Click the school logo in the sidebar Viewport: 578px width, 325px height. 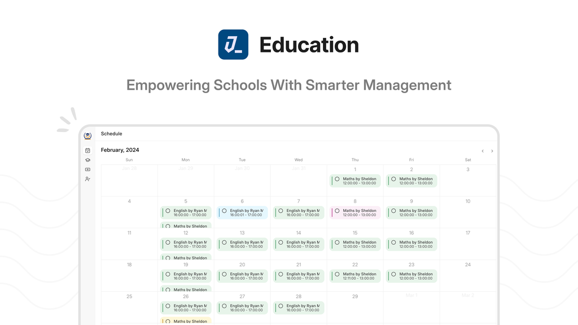click(87, 136)
